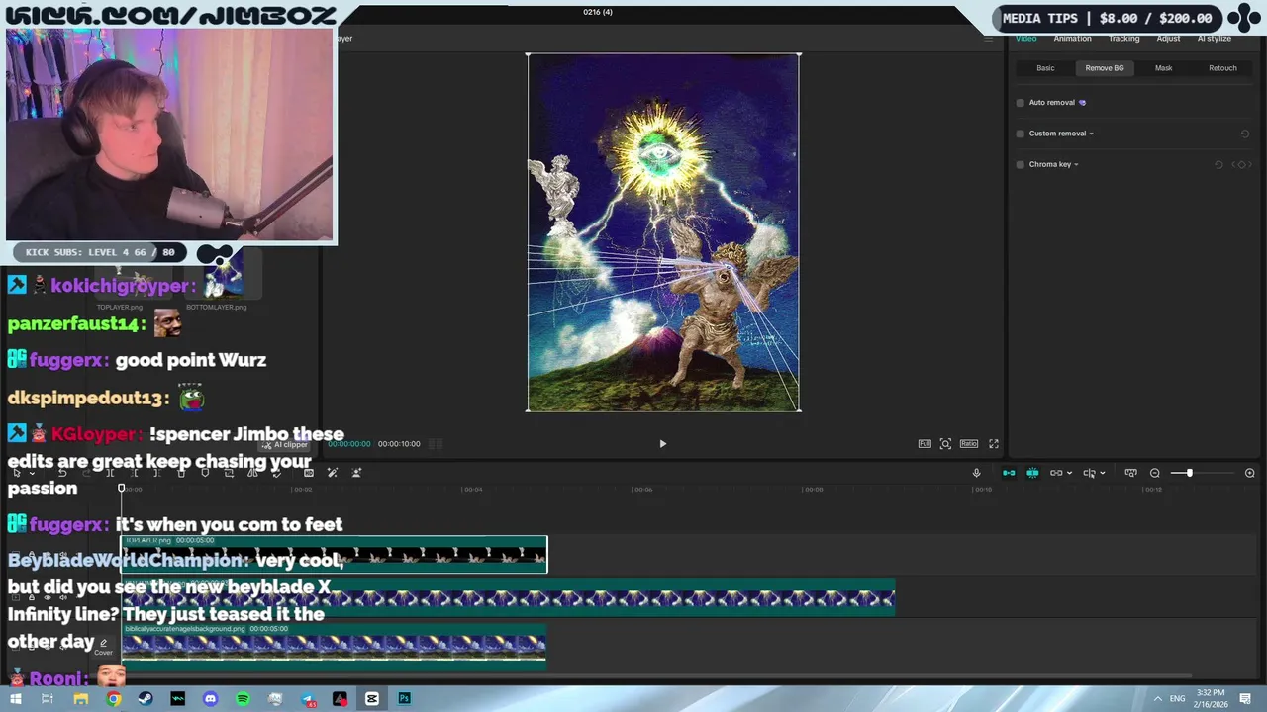Open Discord from taskbar
Viewport: 1267px width, 712px height.
(210, 699)
